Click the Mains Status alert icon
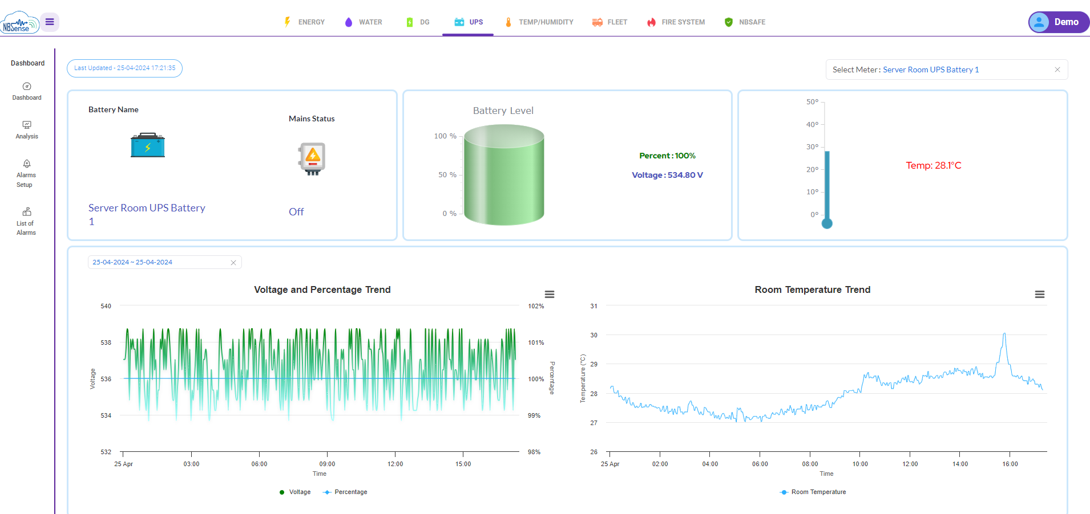1090x514 pixels. pos(312,159)
